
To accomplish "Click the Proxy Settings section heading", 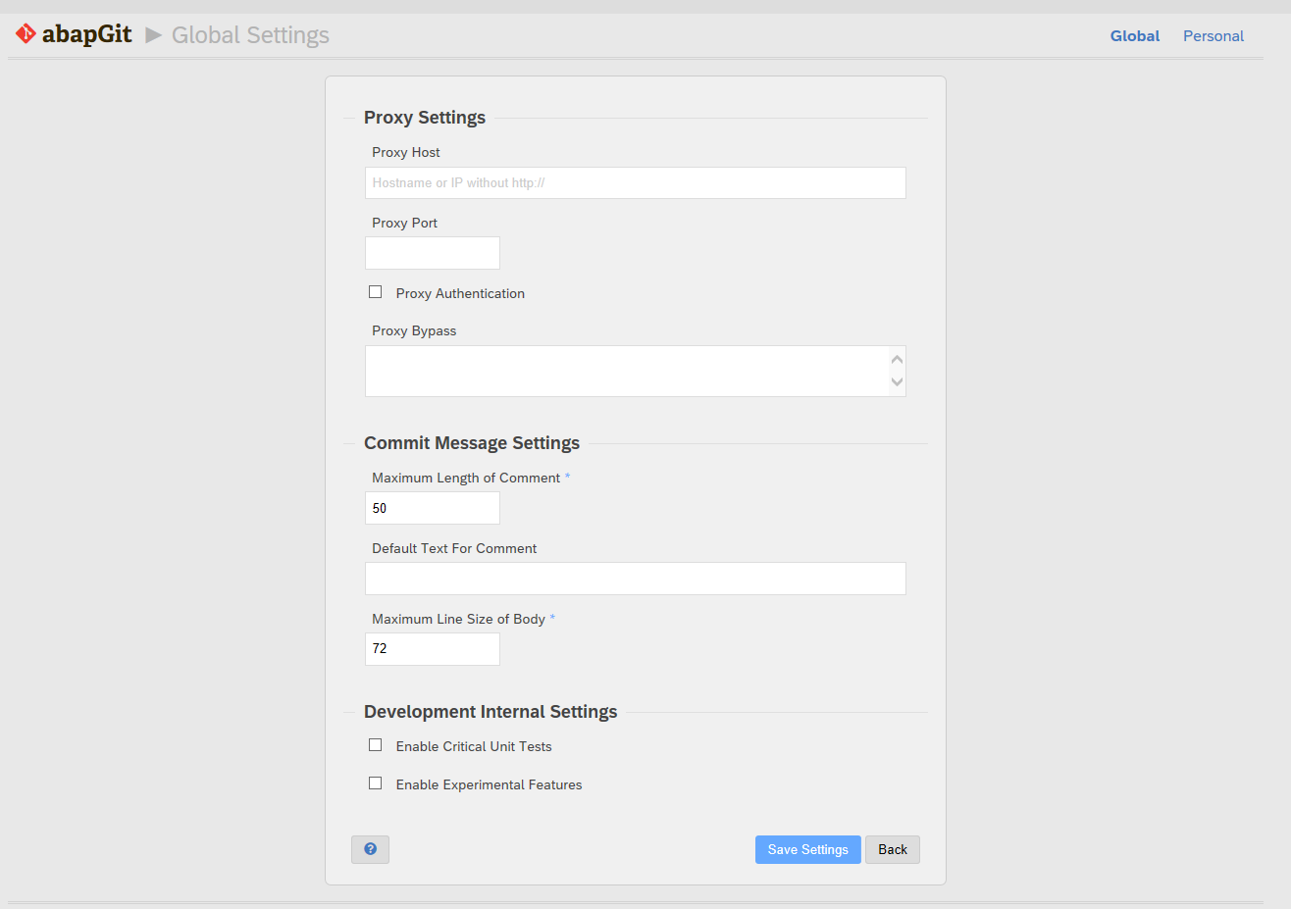I will 425,118.
